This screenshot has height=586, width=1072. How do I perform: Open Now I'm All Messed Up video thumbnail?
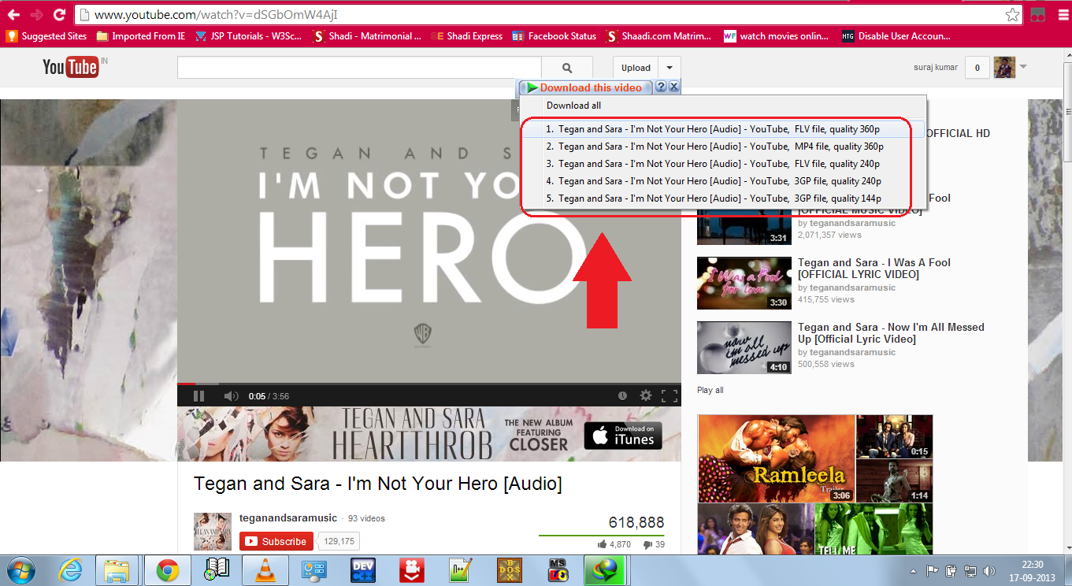pyautogui.click(x=744, y=347)
